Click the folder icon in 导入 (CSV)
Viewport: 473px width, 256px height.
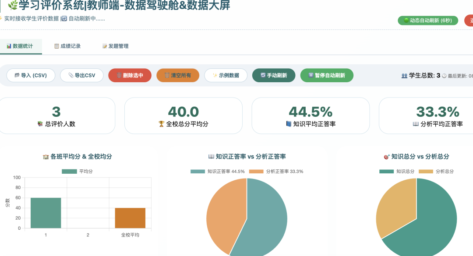17,75
